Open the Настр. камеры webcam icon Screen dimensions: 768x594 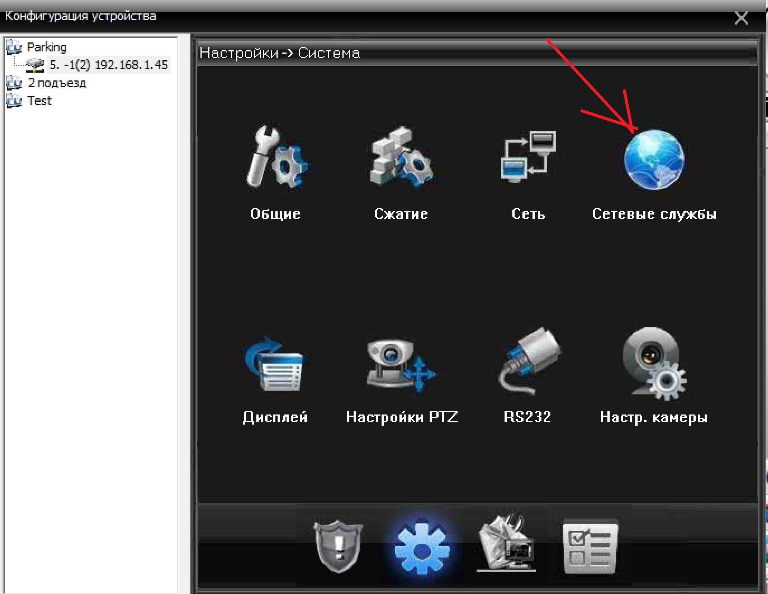pos(654,363)
